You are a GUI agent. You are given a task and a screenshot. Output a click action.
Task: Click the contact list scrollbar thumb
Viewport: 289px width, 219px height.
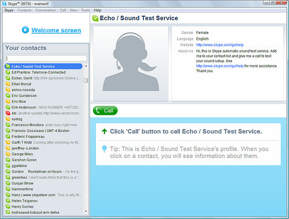tap(86, 80)
